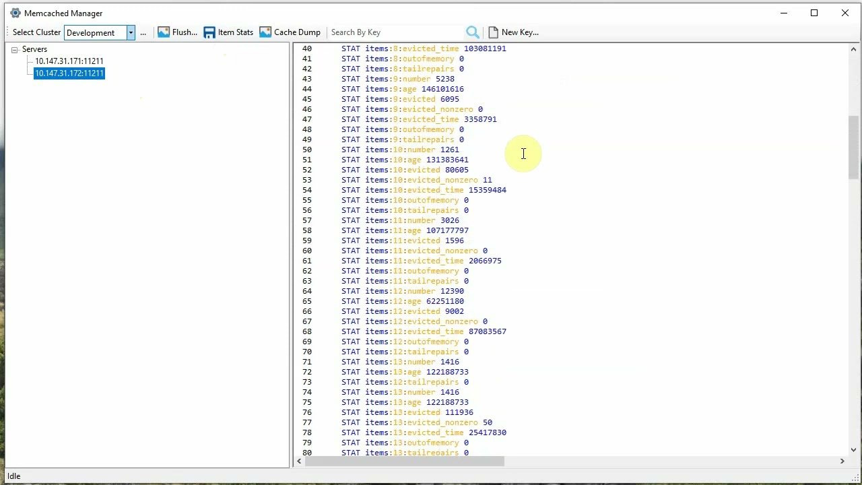Click line 43 'items:9:number 5238'
The image size is (862, 485).
(x=398, y=79)
